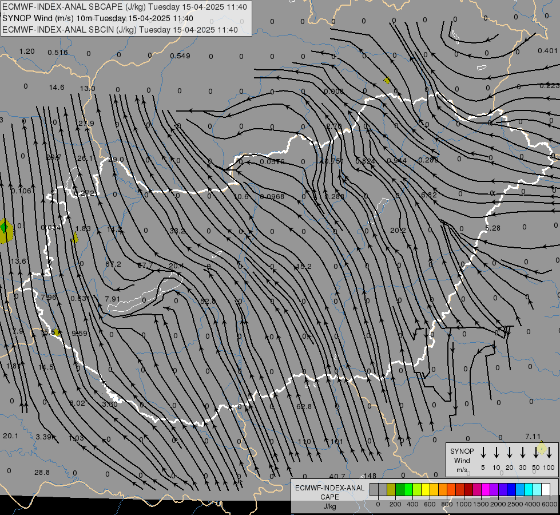The width and height of the screenshot is (560, 515).
Task: Click the map value 52.8
Action: pos(208,302)
